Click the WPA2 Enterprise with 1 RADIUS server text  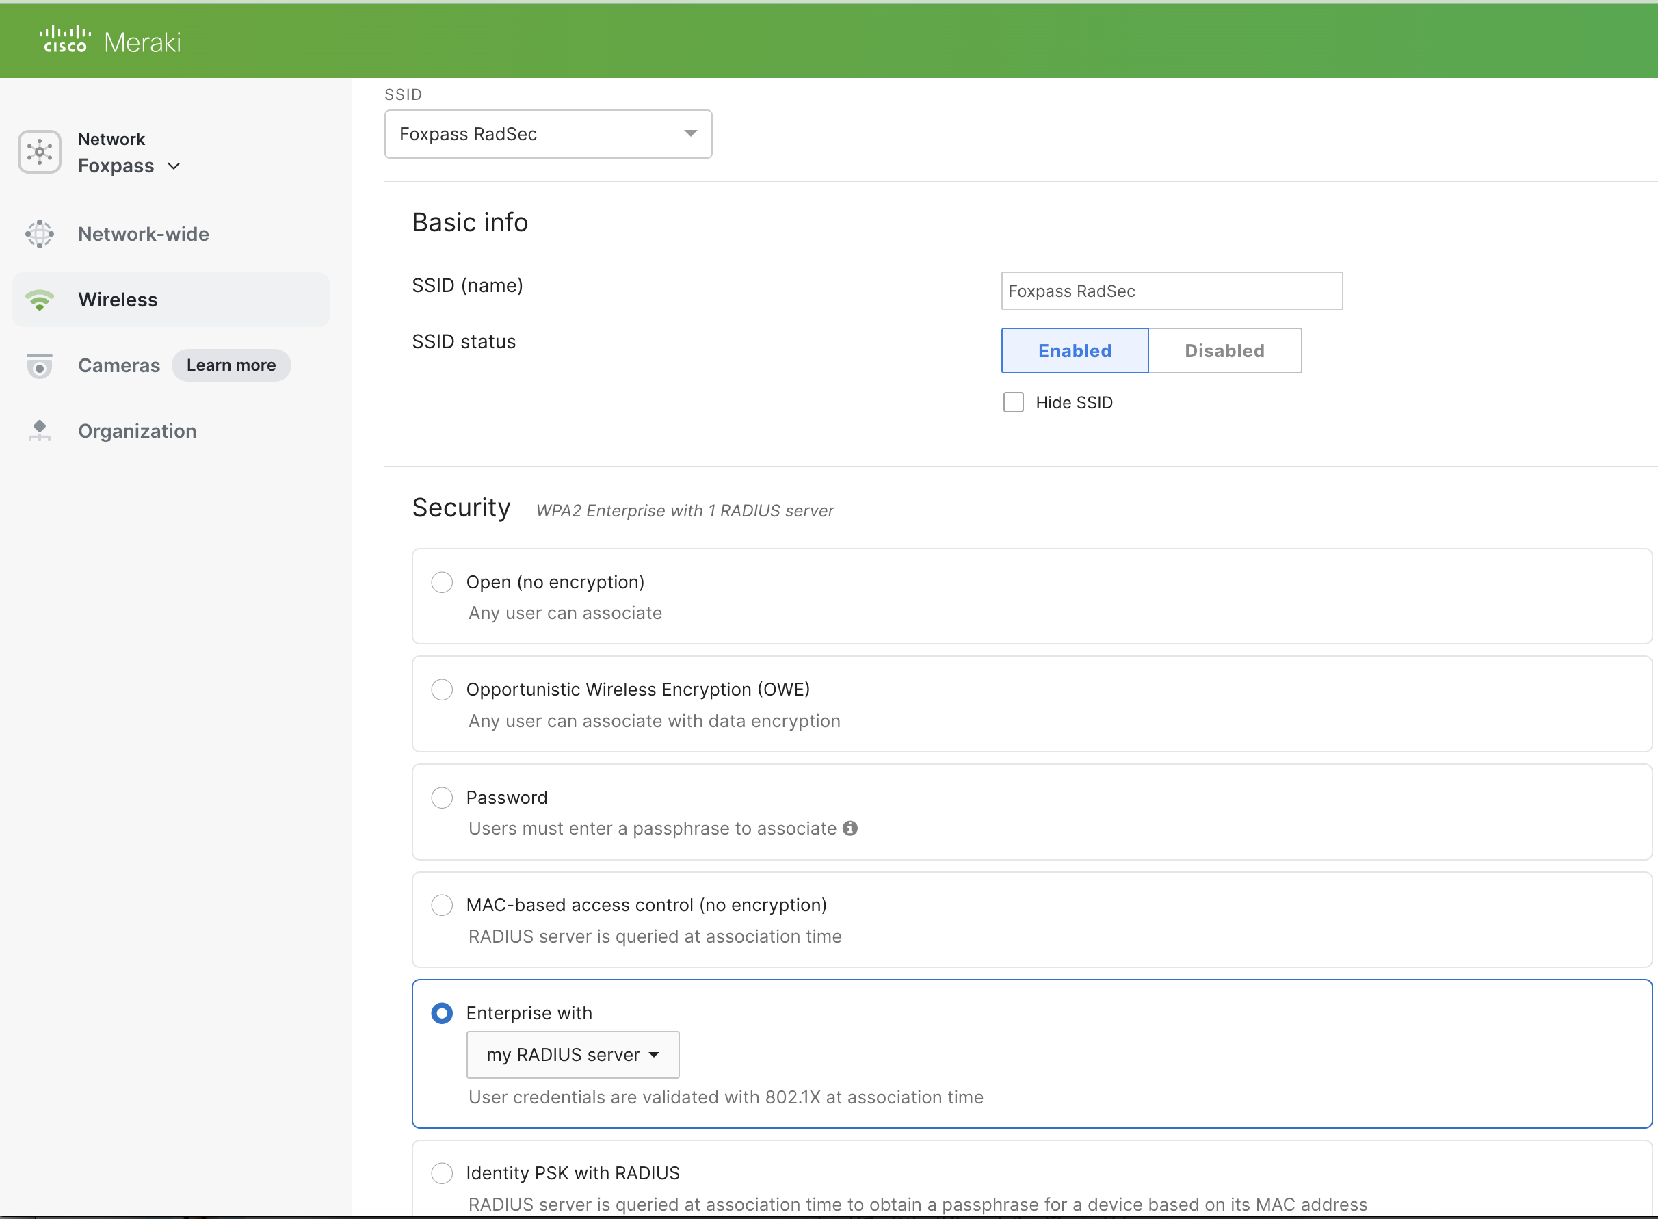pos(685,510)
